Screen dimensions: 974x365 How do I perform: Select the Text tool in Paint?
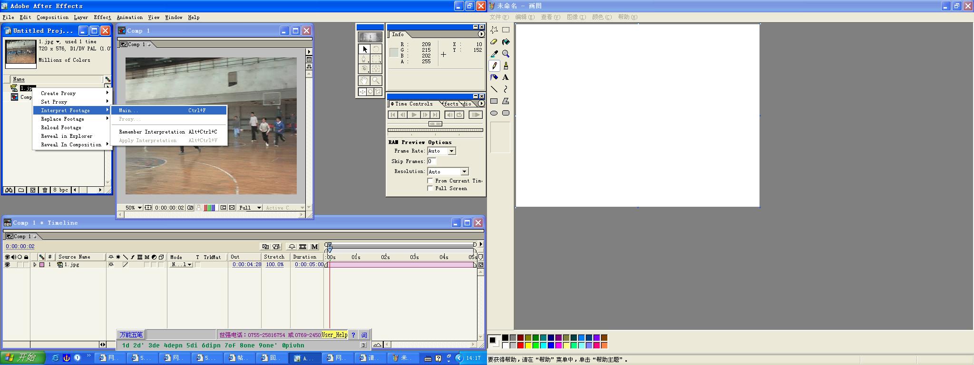click(506, 77)
